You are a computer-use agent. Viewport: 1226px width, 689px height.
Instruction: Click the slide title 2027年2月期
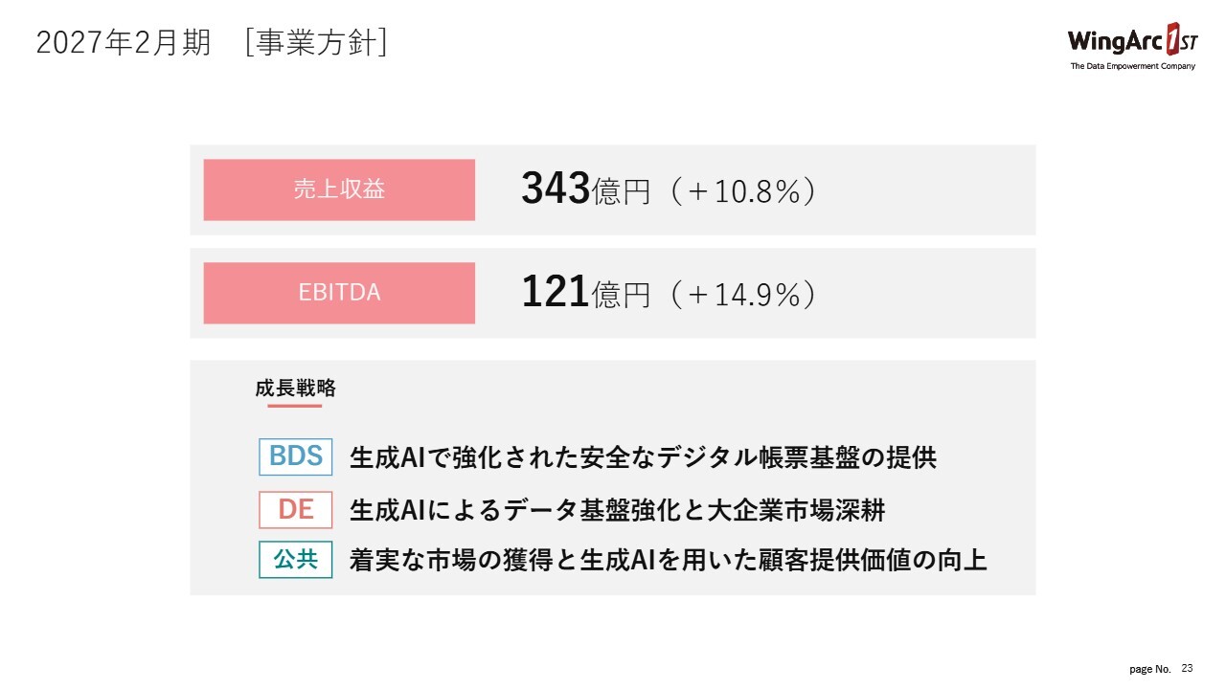(123, 43)
